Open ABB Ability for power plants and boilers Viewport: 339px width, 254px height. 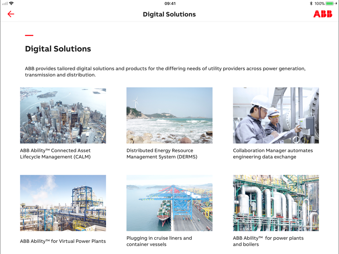[x=268, y=241]
